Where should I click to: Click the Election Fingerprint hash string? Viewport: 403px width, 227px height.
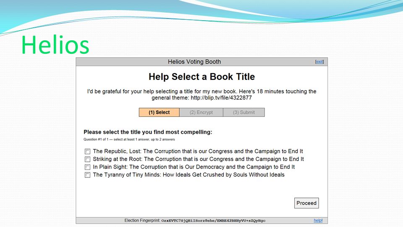(213, 221)
